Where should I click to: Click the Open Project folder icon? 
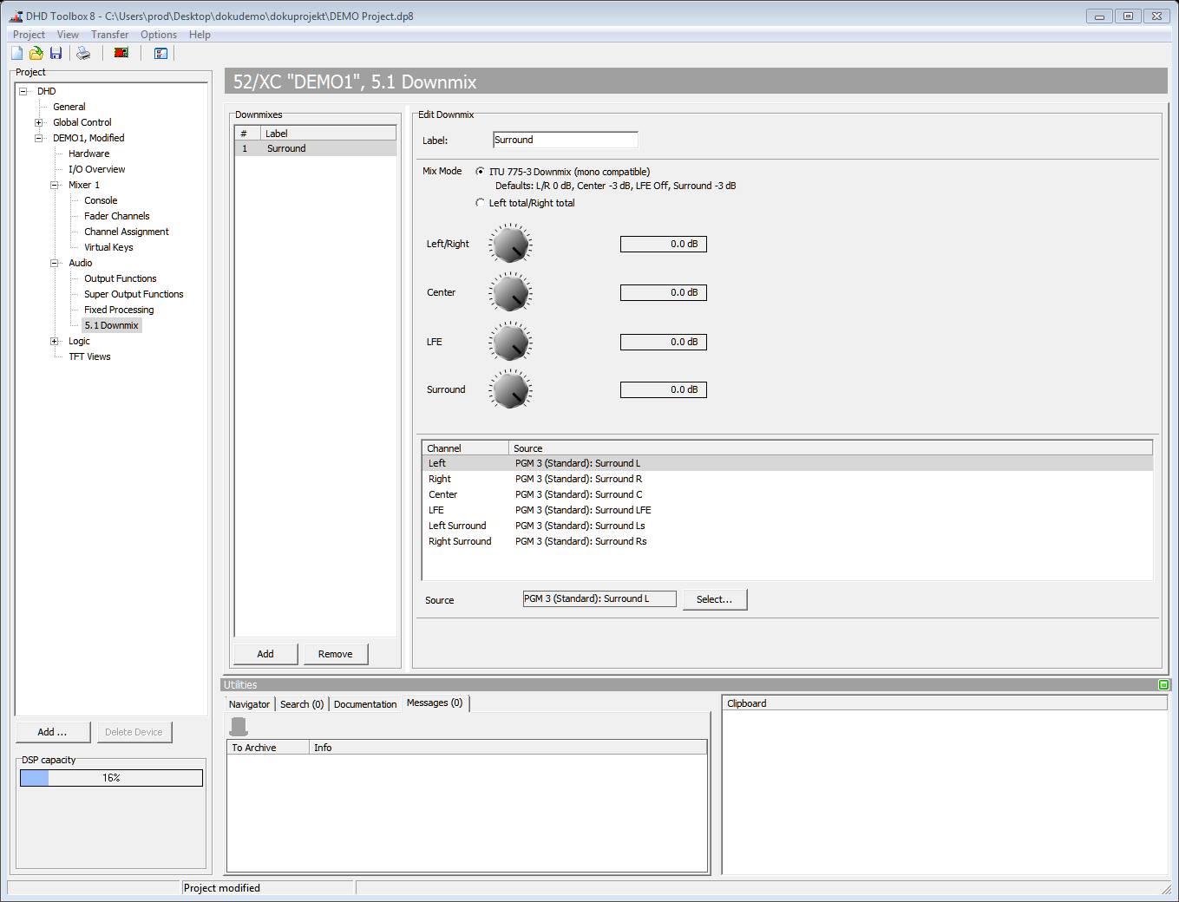tap(36, 53)
